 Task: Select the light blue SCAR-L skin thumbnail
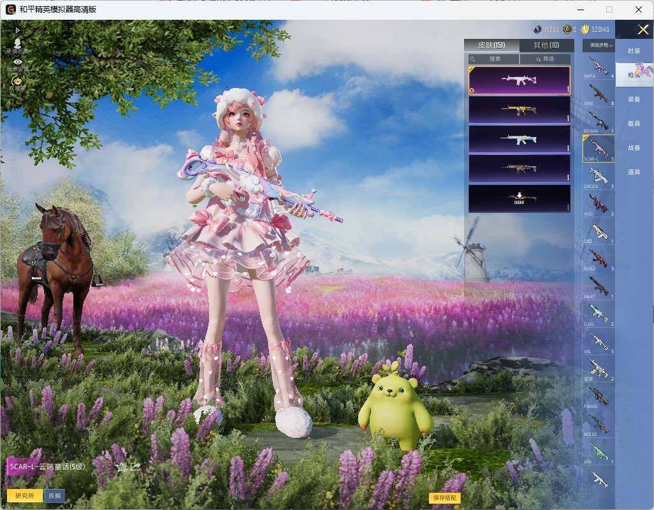[520, 139]
